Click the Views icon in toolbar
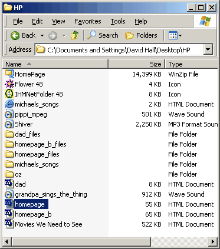The image size is (220, 249). (x=173, y=36)
